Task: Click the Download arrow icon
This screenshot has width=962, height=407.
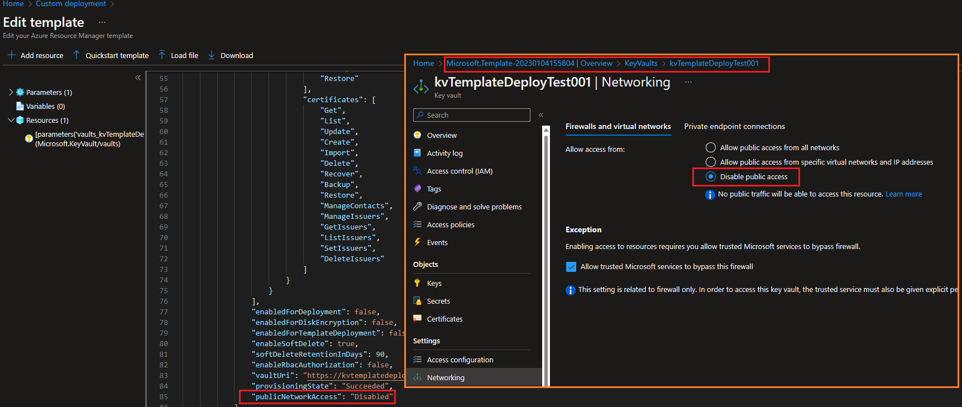Action: click(x=212, y=55)
